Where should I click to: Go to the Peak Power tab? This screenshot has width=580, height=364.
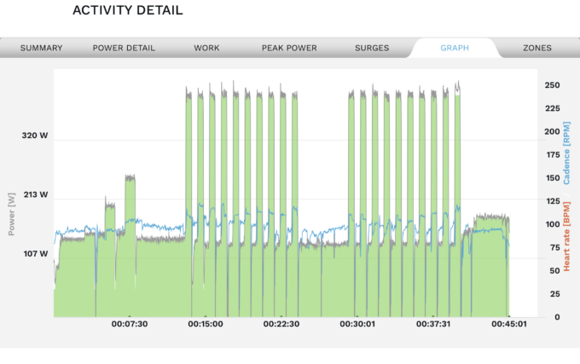pyautogui.click(x=289, y=48)
